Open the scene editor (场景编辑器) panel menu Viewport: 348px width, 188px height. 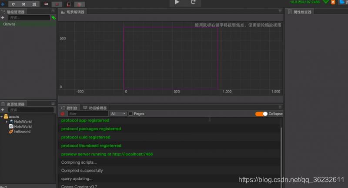coord(280,11)
